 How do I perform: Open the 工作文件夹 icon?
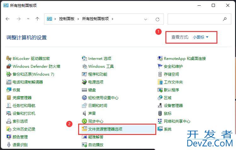coord(160,82)
